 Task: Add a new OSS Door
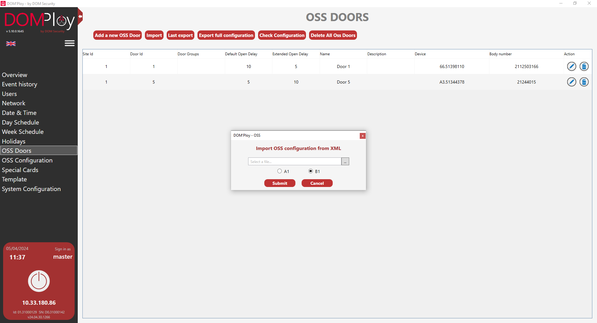click(x=118, y=35)
